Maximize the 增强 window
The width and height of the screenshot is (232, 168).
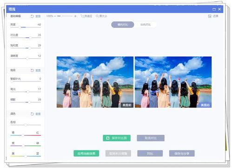coord(214,9)
